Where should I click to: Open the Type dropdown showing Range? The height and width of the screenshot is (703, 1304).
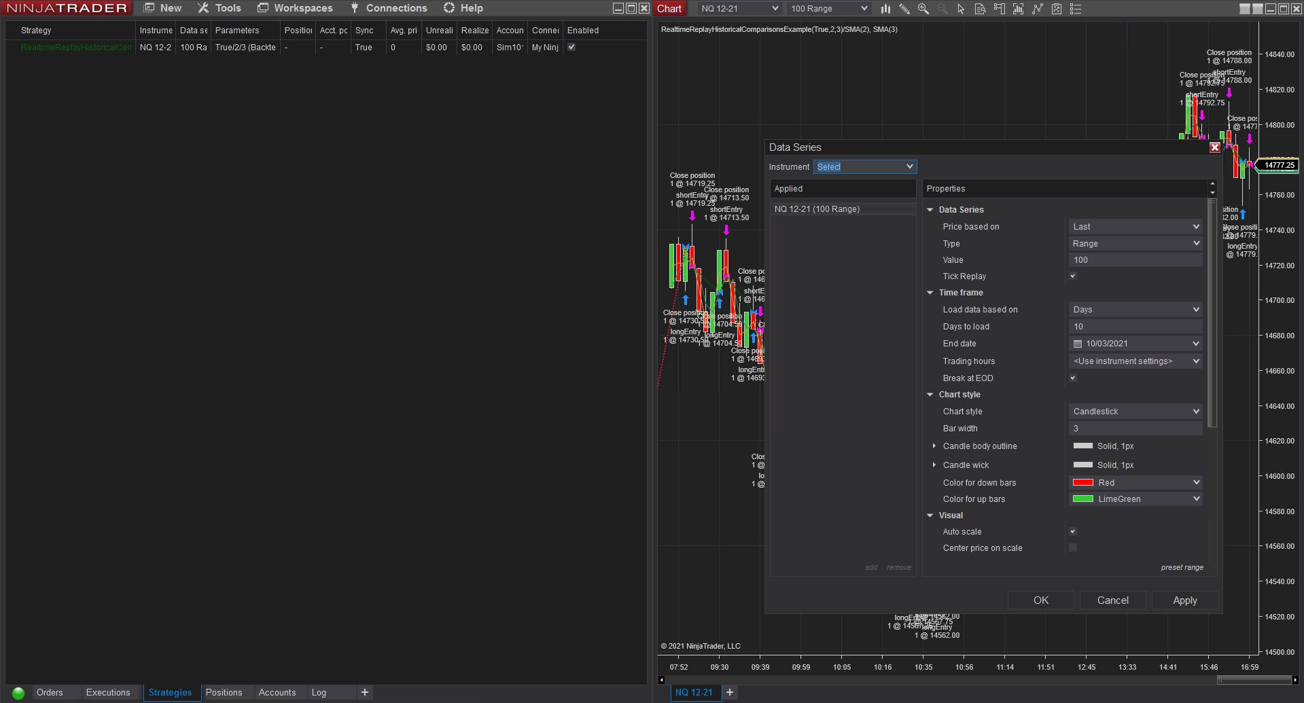pos(1135,244)
